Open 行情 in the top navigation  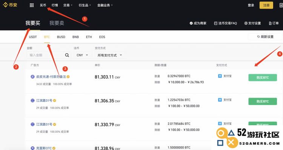[55, 5]
